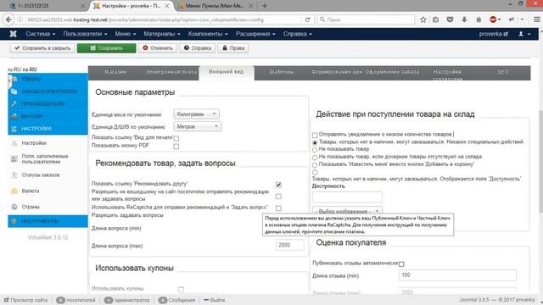Screen dimensions: 543x305
Task: Click the Справка toolbar button
Action: (x=198, y=48)
